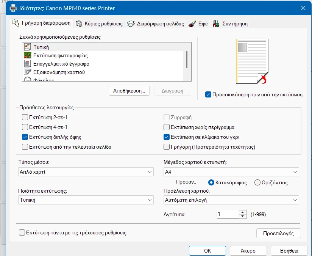Enable Εκτύπωση 4-σε-1 checkbox
The width and height of the screenshot is (312, 256).
pyautogui.click(x=25, y=127)
